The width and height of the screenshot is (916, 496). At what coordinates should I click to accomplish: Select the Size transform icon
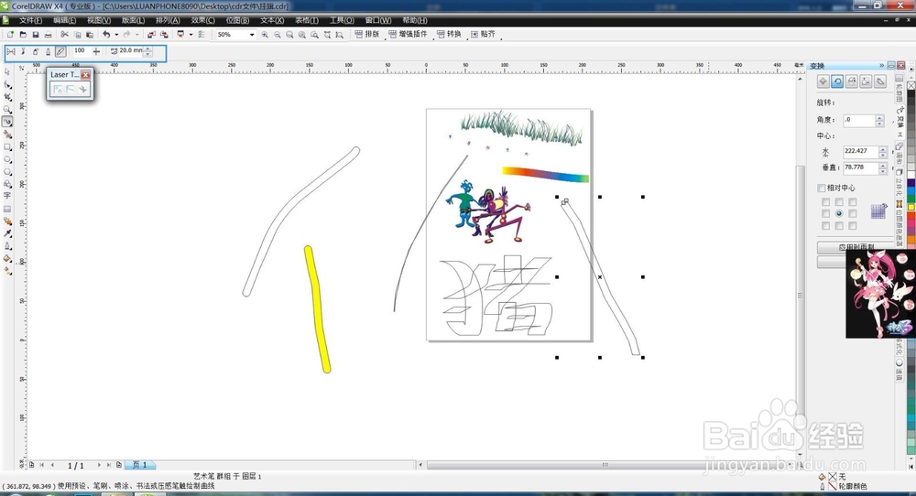point(866,81)
